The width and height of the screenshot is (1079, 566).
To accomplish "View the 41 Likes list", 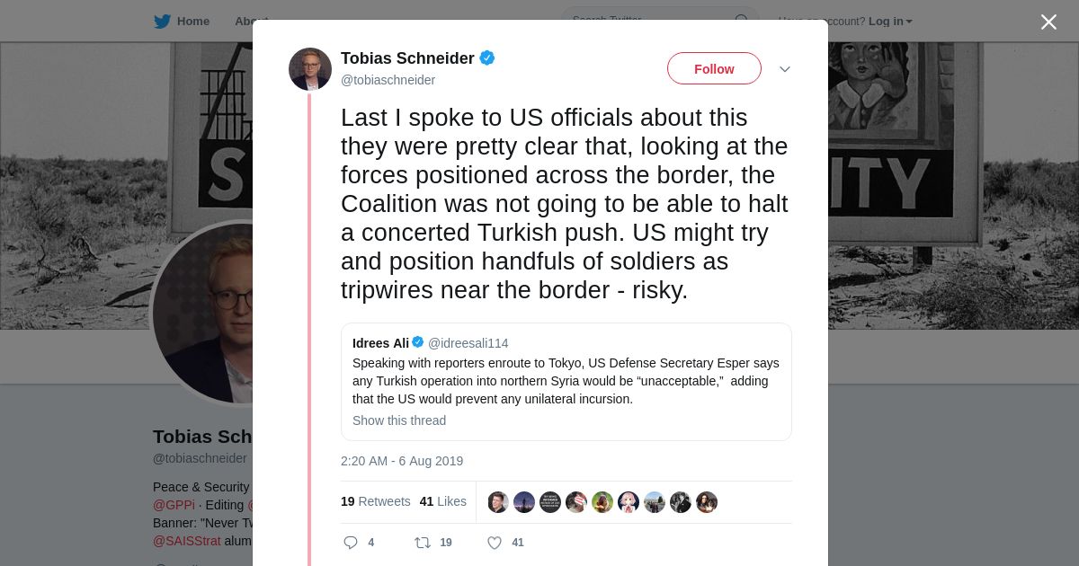I will 442,501.
